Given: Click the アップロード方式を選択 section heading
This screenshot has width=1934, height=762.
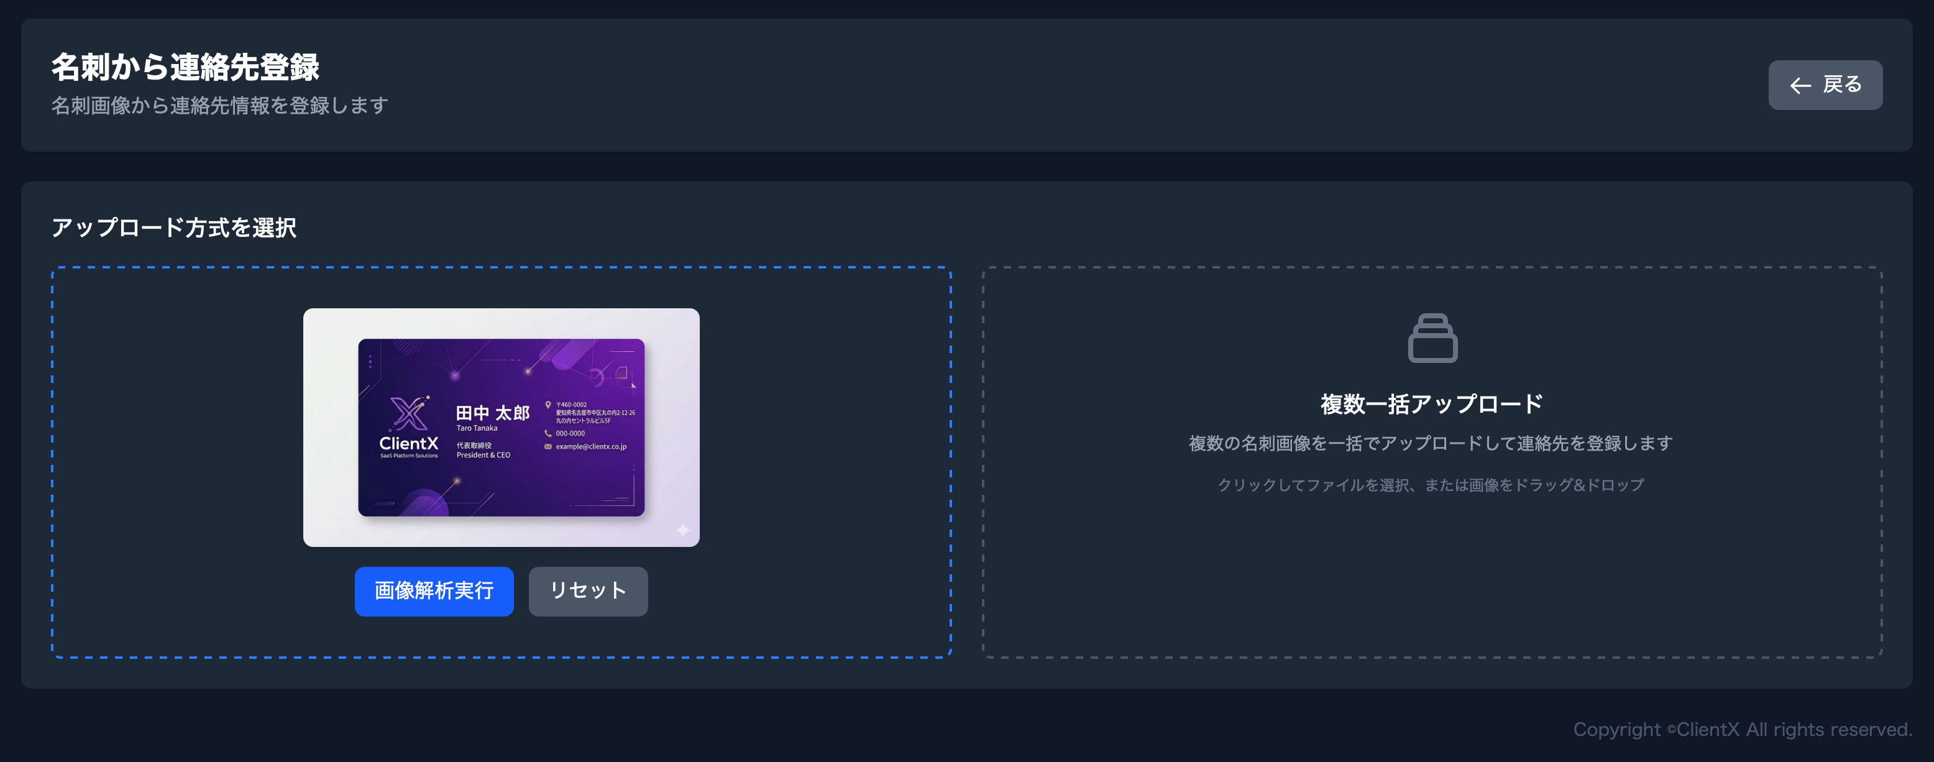Looking at the screenshot, I should click(173, 227).
